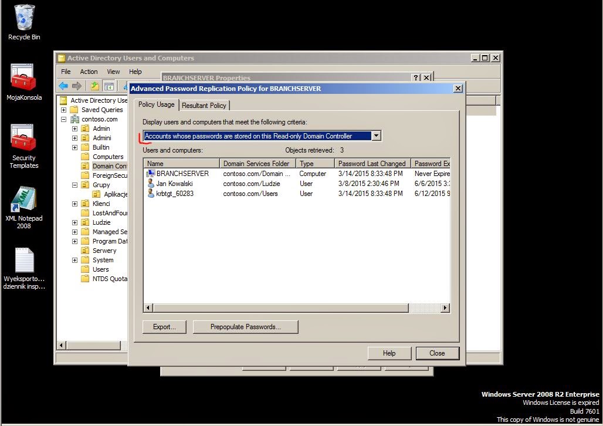
Task: Click the Help button in dialog
Action: tap(389, 353)
